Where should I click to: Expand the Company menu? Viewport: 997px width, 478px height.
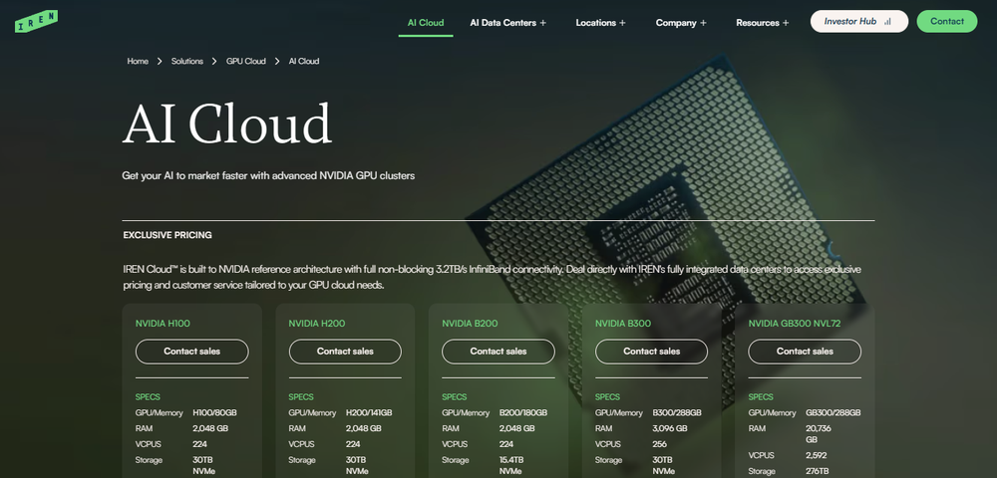[x=681, y=22]
